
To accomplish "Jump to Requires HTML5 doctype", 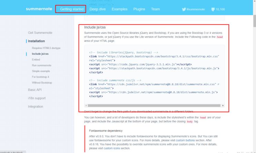I will (x=46, y=48).
